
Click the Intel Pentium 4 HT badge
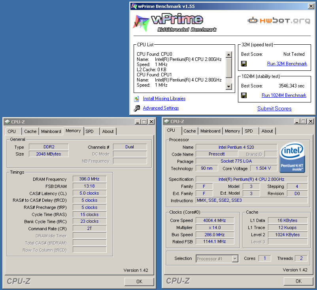pos(292,157)
